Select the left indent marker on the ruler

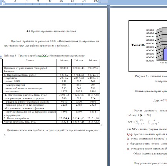4,3
